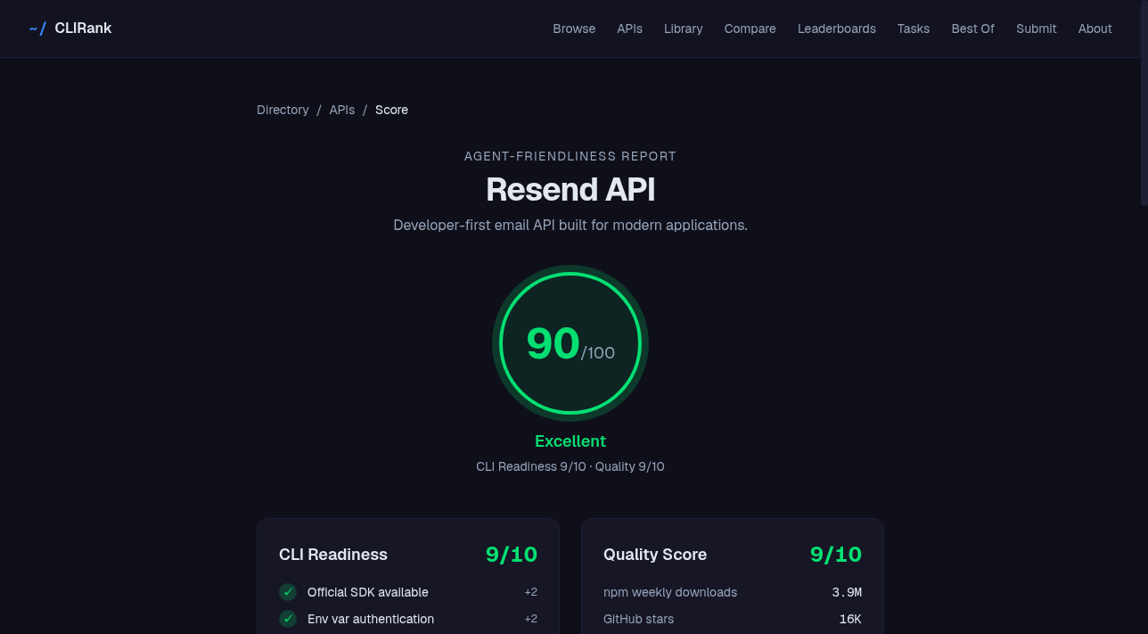Viewport: 1148px width, 634px height.
Task: Click the npm weekly downloads label
Action: point(670,592)
